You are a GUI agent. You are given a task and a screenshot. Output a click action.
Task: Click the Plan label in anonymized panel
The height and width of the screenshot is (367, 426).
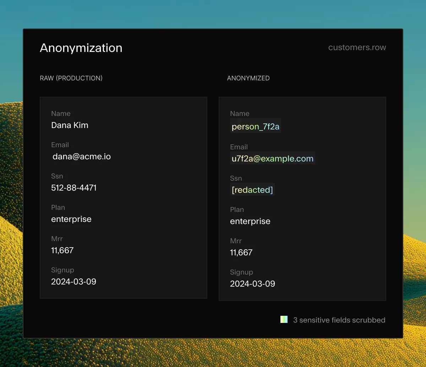click(237, 209)
